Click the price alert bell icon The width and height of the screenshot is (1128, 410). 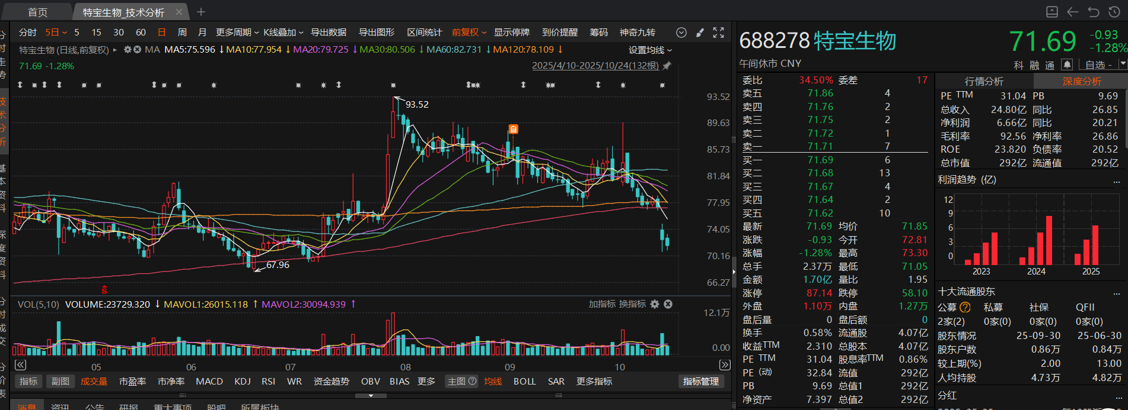click(x=1067, y=64)
